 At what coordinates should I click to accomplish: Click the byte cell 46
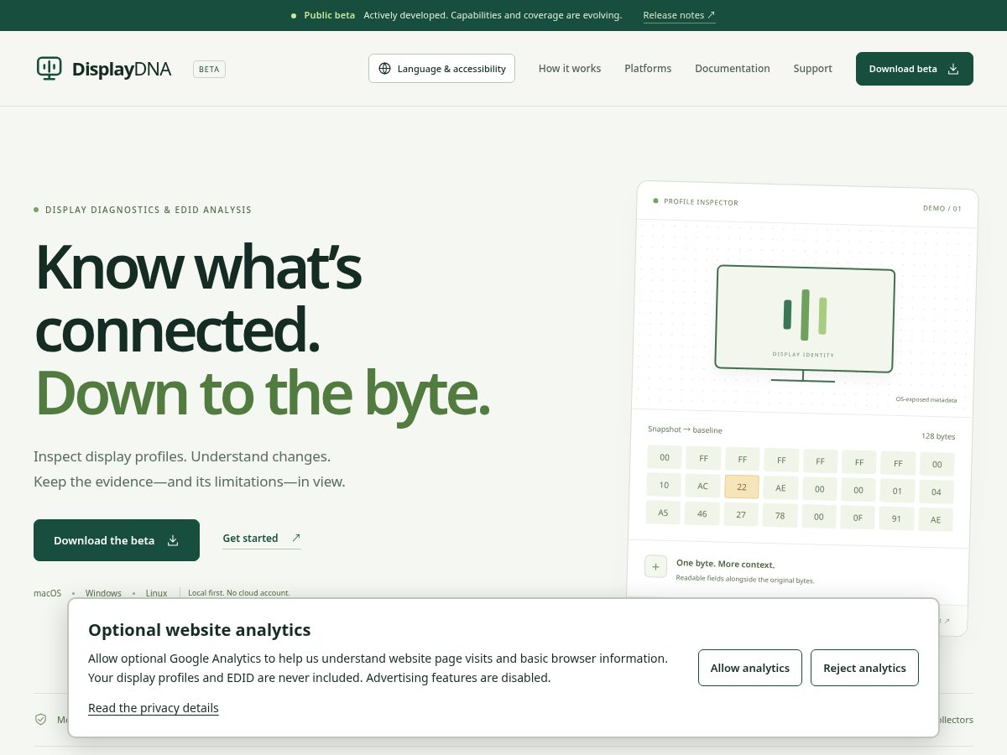point(702,513)
